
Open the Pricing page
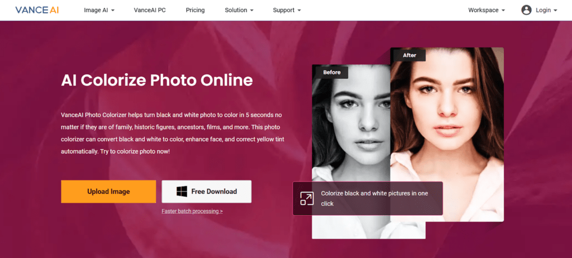pos(195,10)
